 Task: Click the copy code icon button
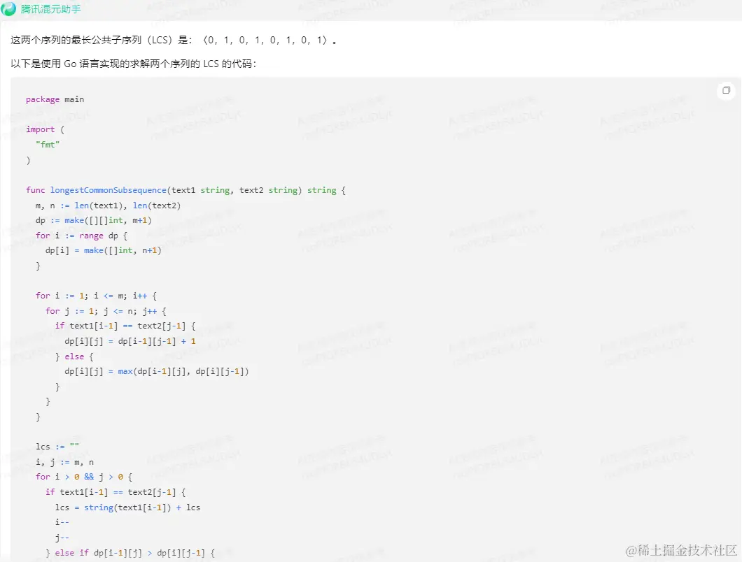[x=726, y=90]
